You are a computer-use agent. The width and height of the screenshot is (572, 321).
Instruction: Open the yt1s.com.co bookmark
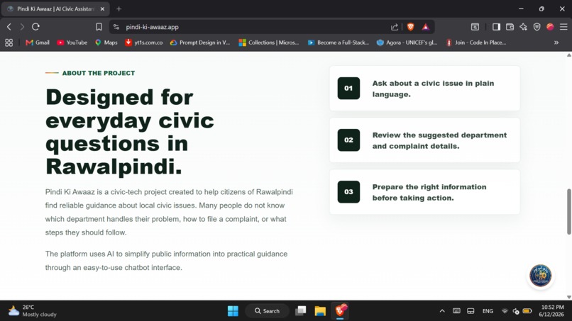(x=144, y=43)
